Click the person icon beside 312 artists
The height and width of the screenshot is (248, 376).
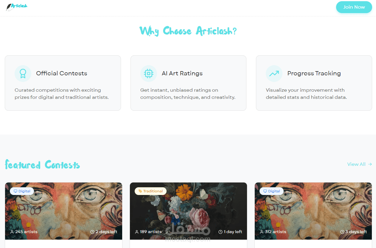pyautogui.click(x=262, y=232)
